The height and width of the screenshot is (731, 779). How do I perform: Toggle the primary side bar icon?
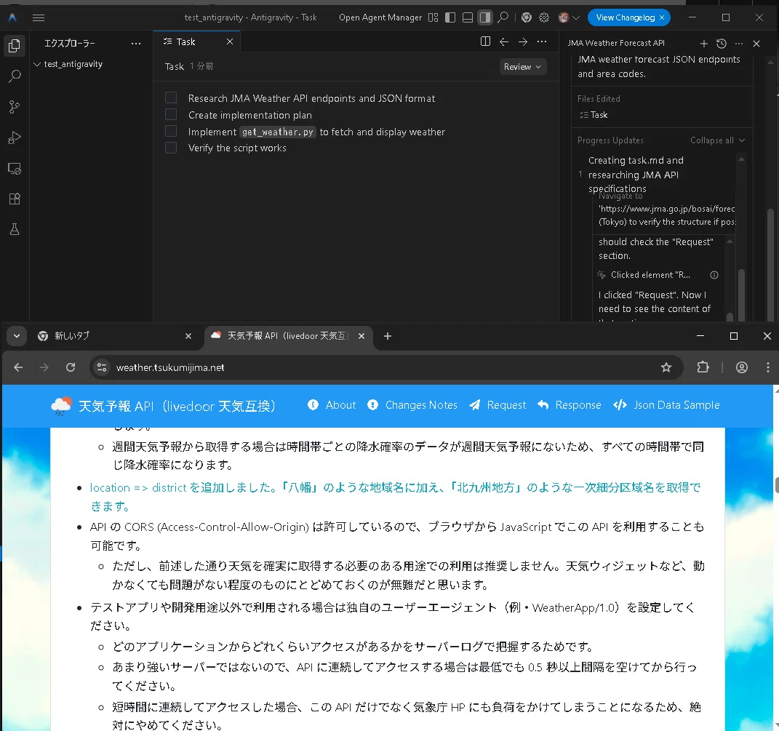[x=450, y=17]
